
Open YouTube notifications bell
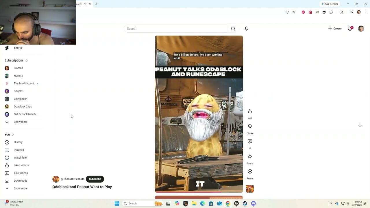pos(350,29)
